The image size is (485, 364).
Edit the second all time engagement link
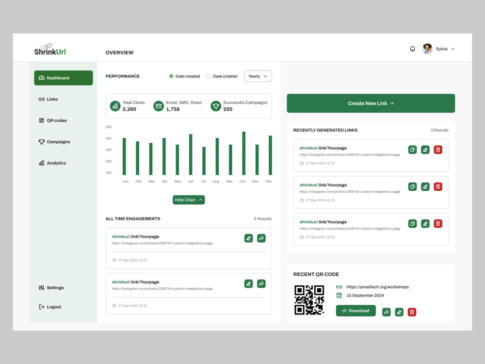248,283
